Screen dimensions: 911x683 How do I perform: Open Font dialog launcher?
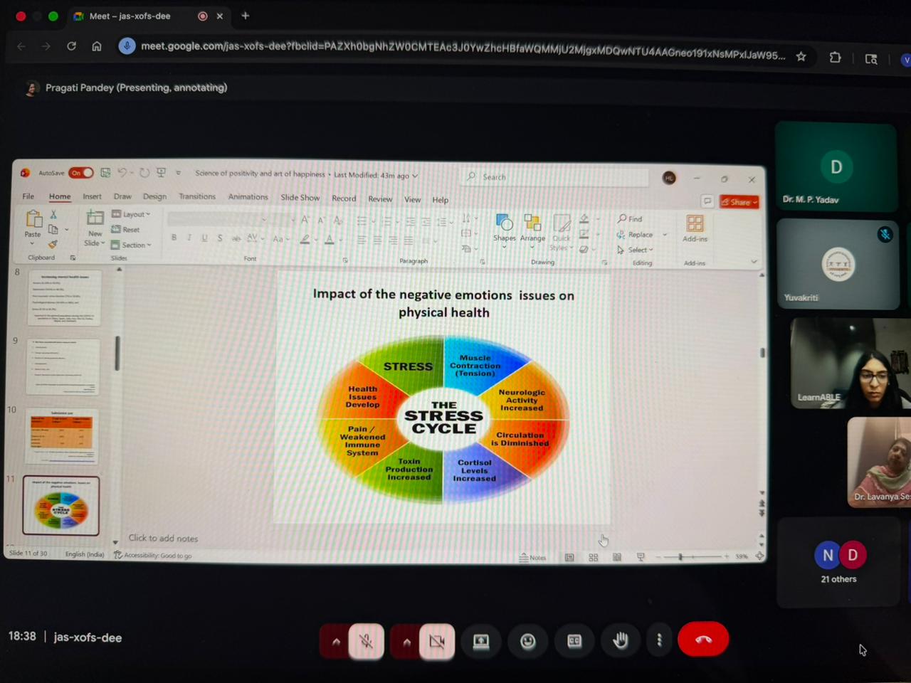pyautogui.click(x=345, y=260)
